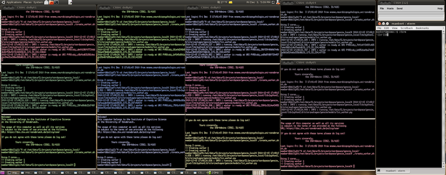This screenshot has height=175, width=446.
Task: Open the CSSH Hosts menu
Action: point(390,8)
